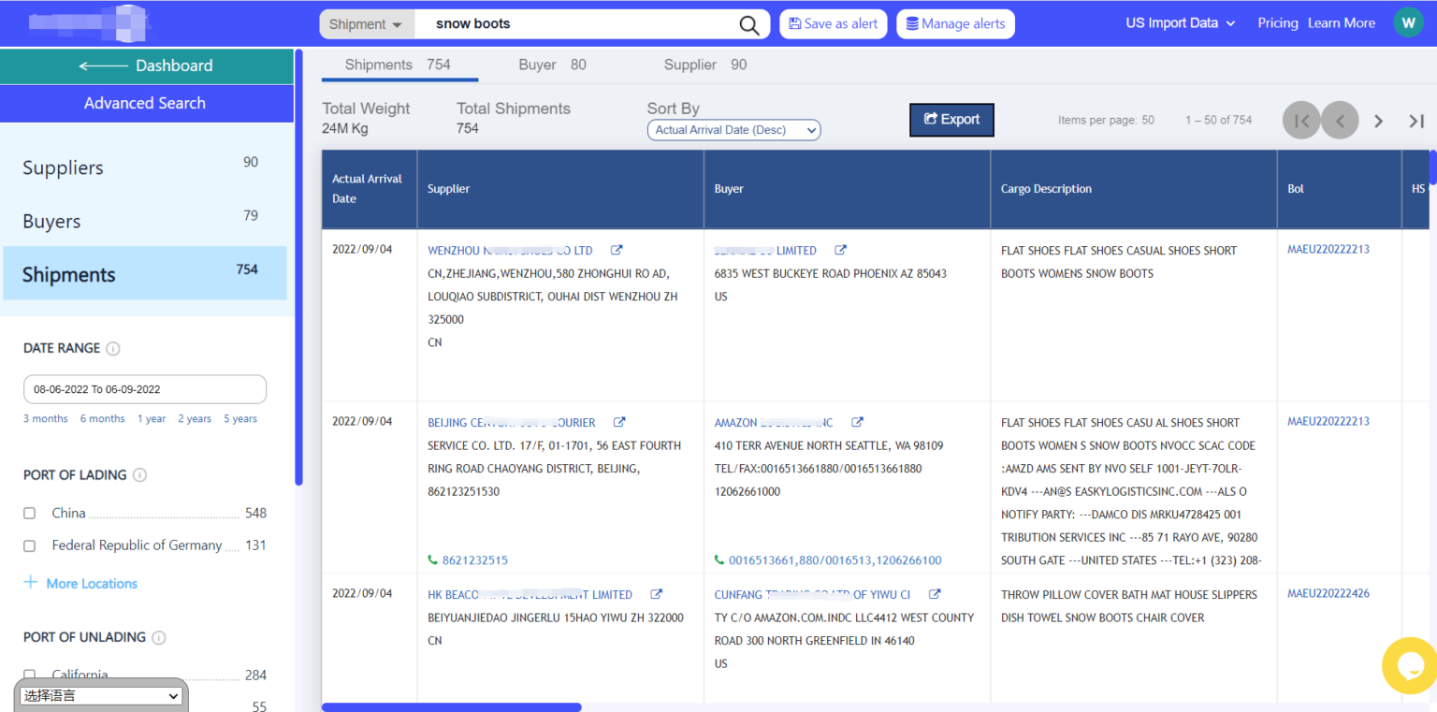Check the China port of lading box
Image resolution: width=1437 pixels, height=712 pixels.
point(30,514)
